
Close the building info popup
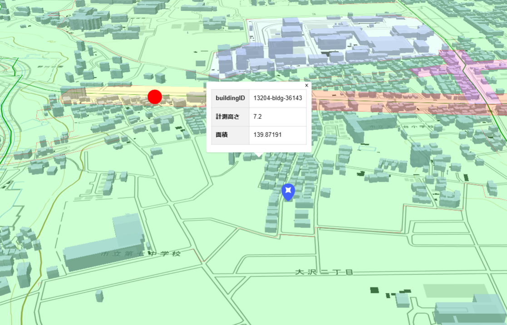pos(306,85)
